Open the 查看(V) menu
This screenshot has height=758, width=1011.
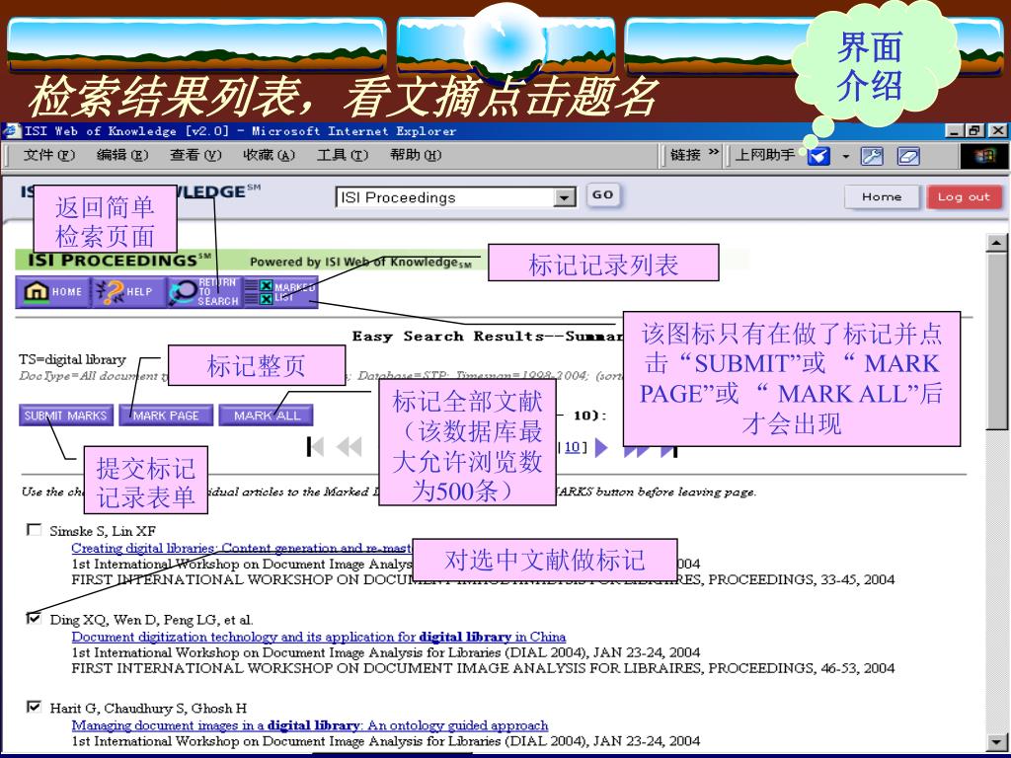(195, 155)
